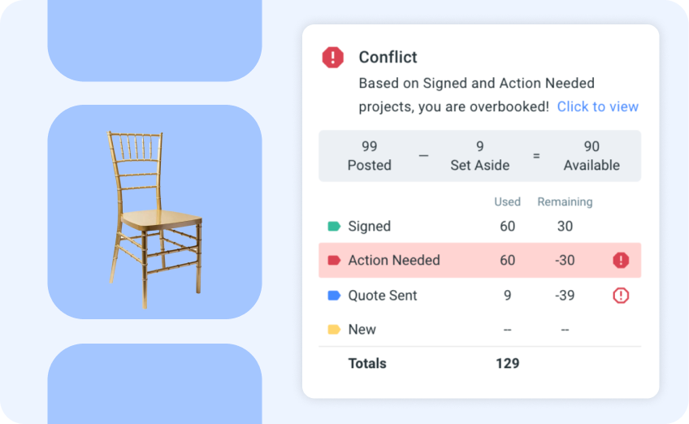Image resolution: width=689 pixels, height=424 pixels.
Task: Select the Signed row label
Action: click(x=369, y=227)
